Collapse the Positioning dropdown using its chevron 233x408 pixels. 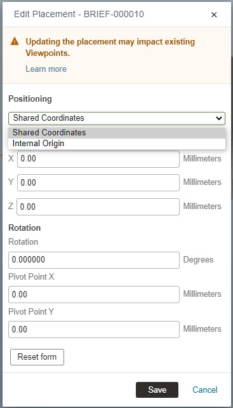(x=218, y=118)
